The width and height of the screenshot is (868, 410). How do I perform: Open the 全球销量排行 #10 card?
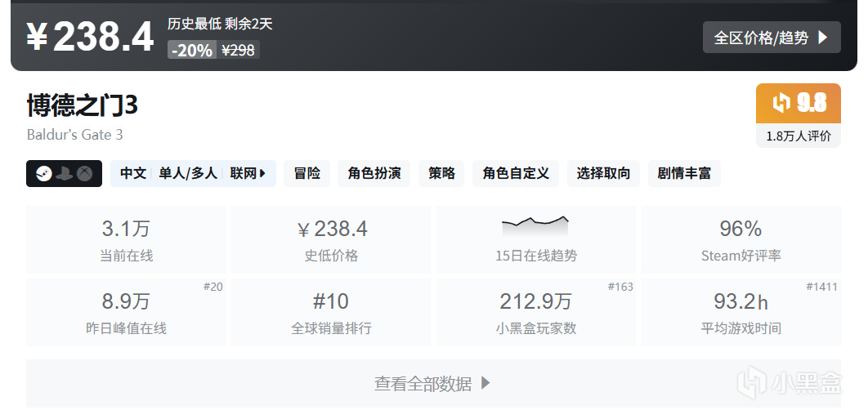click(x=331, y=312)
